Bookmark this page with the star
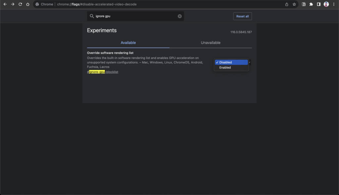Screen dimensions: 339x195 (294, 4)
